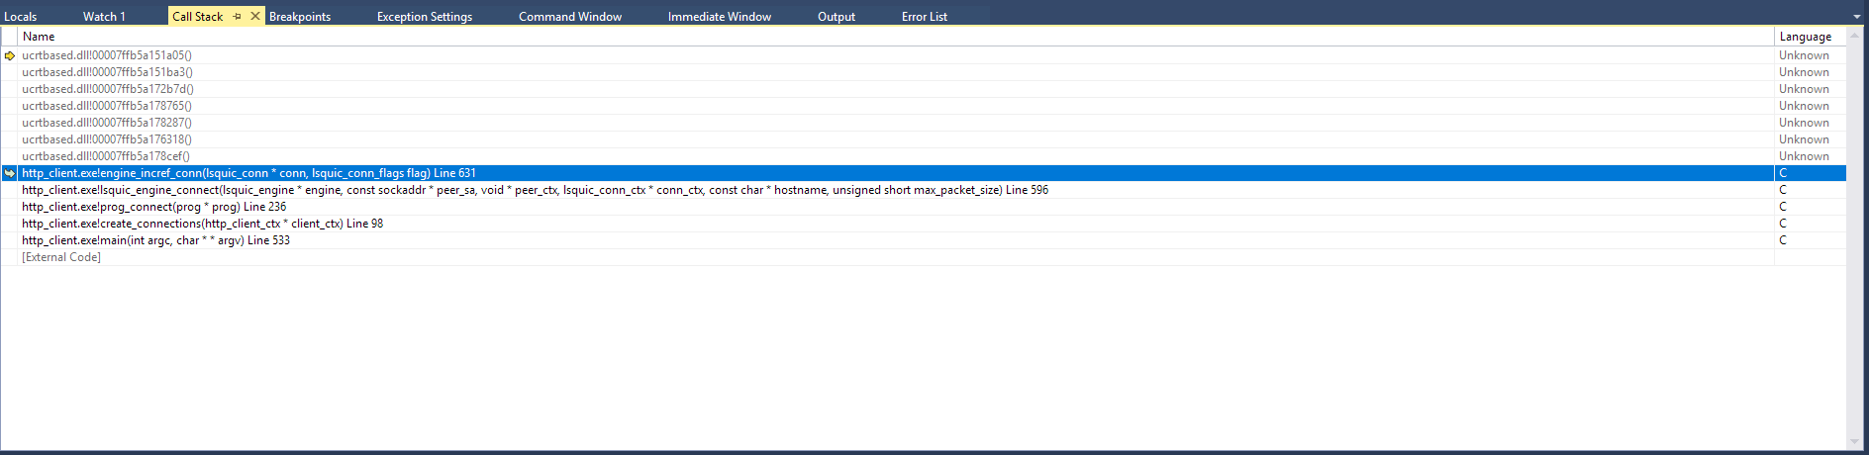The width and height of the screenshot is (1869, 455).
Task: Select the [External Code] row
Action: [x=61, y=257]
